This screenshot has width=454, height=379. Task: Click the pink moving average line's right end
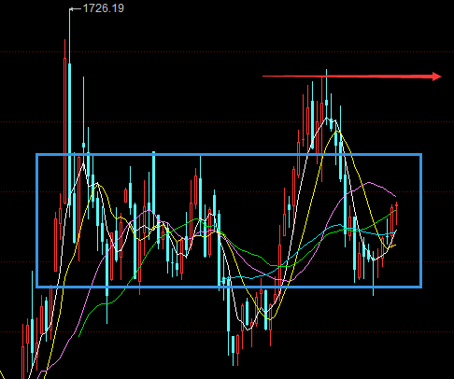click(x=395, y=196)
